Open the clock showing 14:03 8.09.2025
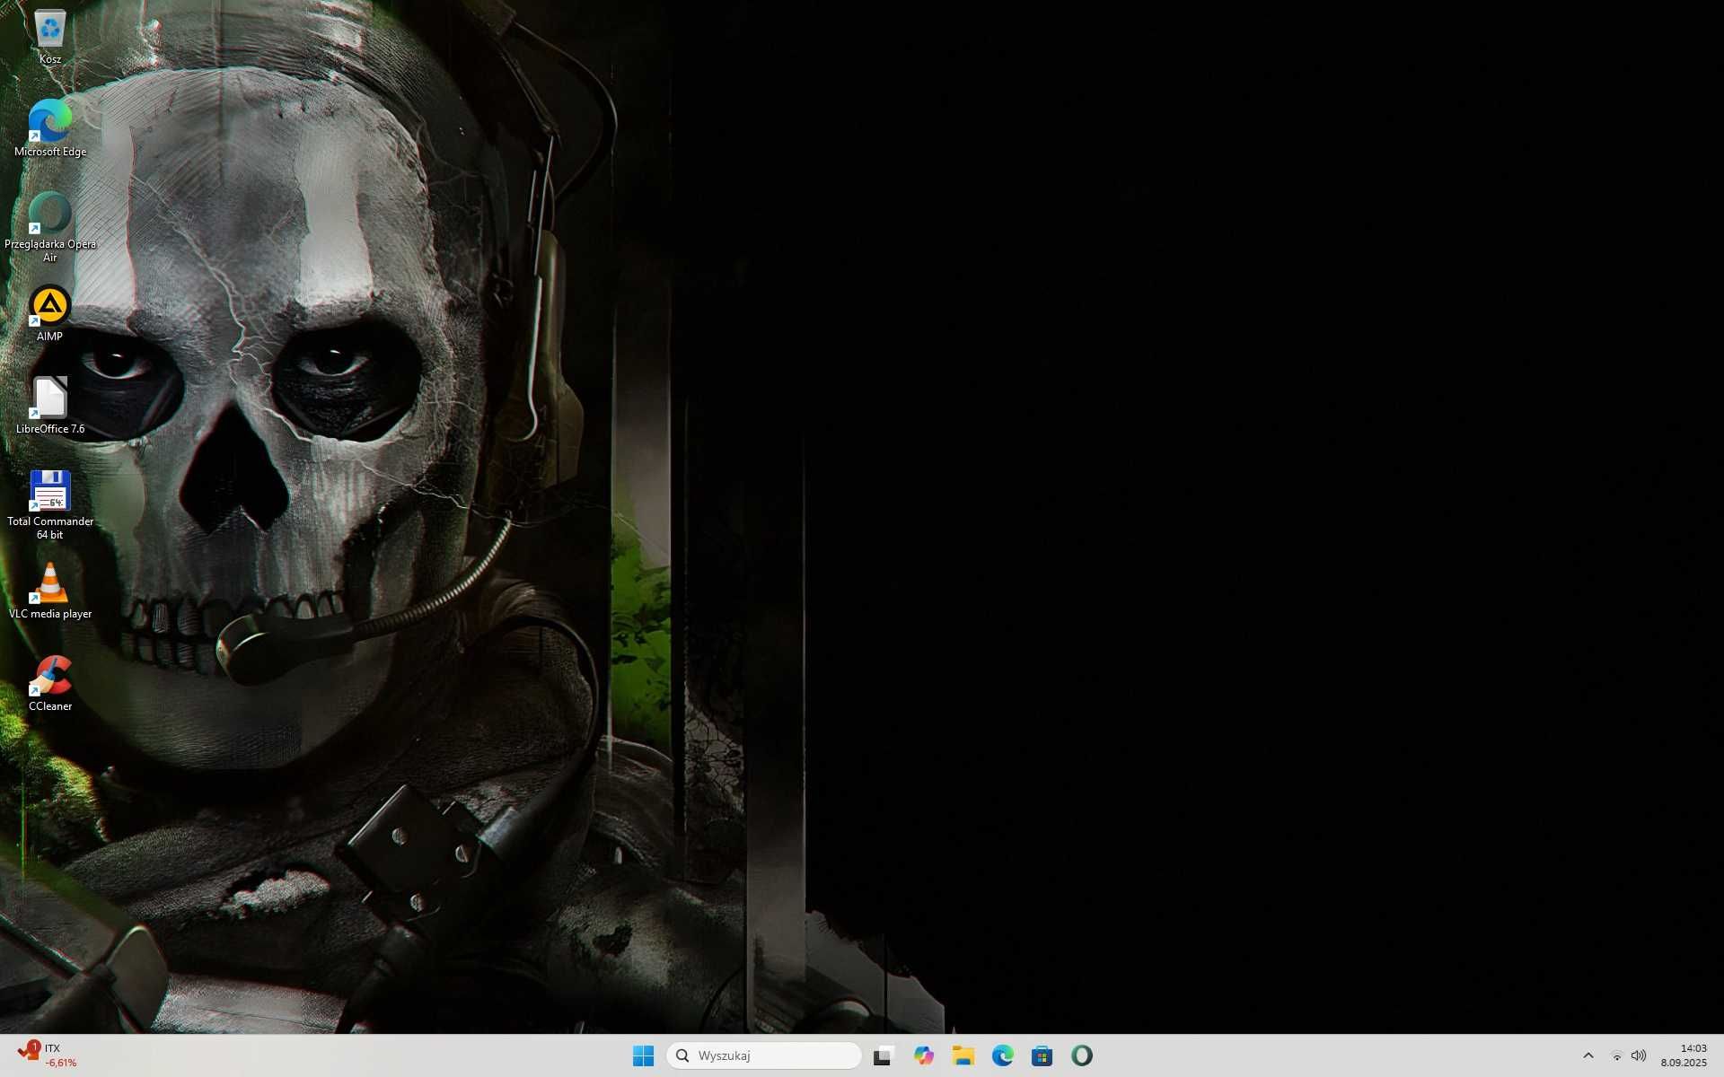This screenshot has height=1077, width=1724. [1684, 1055]
